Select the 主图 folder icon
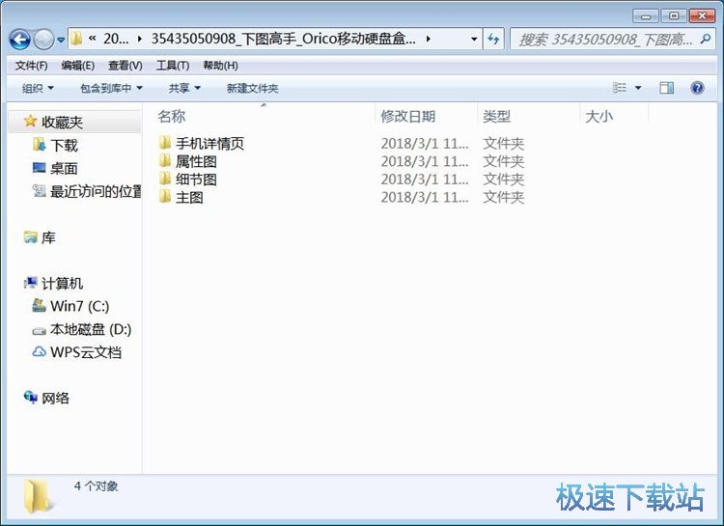Screen dimensions: 724x526 [x=165, y=197]
